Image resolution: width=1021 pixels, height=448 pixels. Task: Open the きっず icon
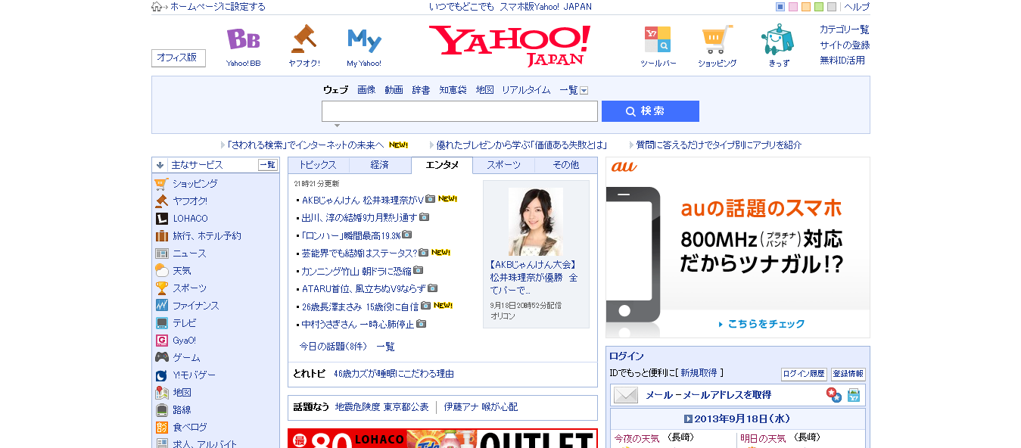(x=778, y=39)
